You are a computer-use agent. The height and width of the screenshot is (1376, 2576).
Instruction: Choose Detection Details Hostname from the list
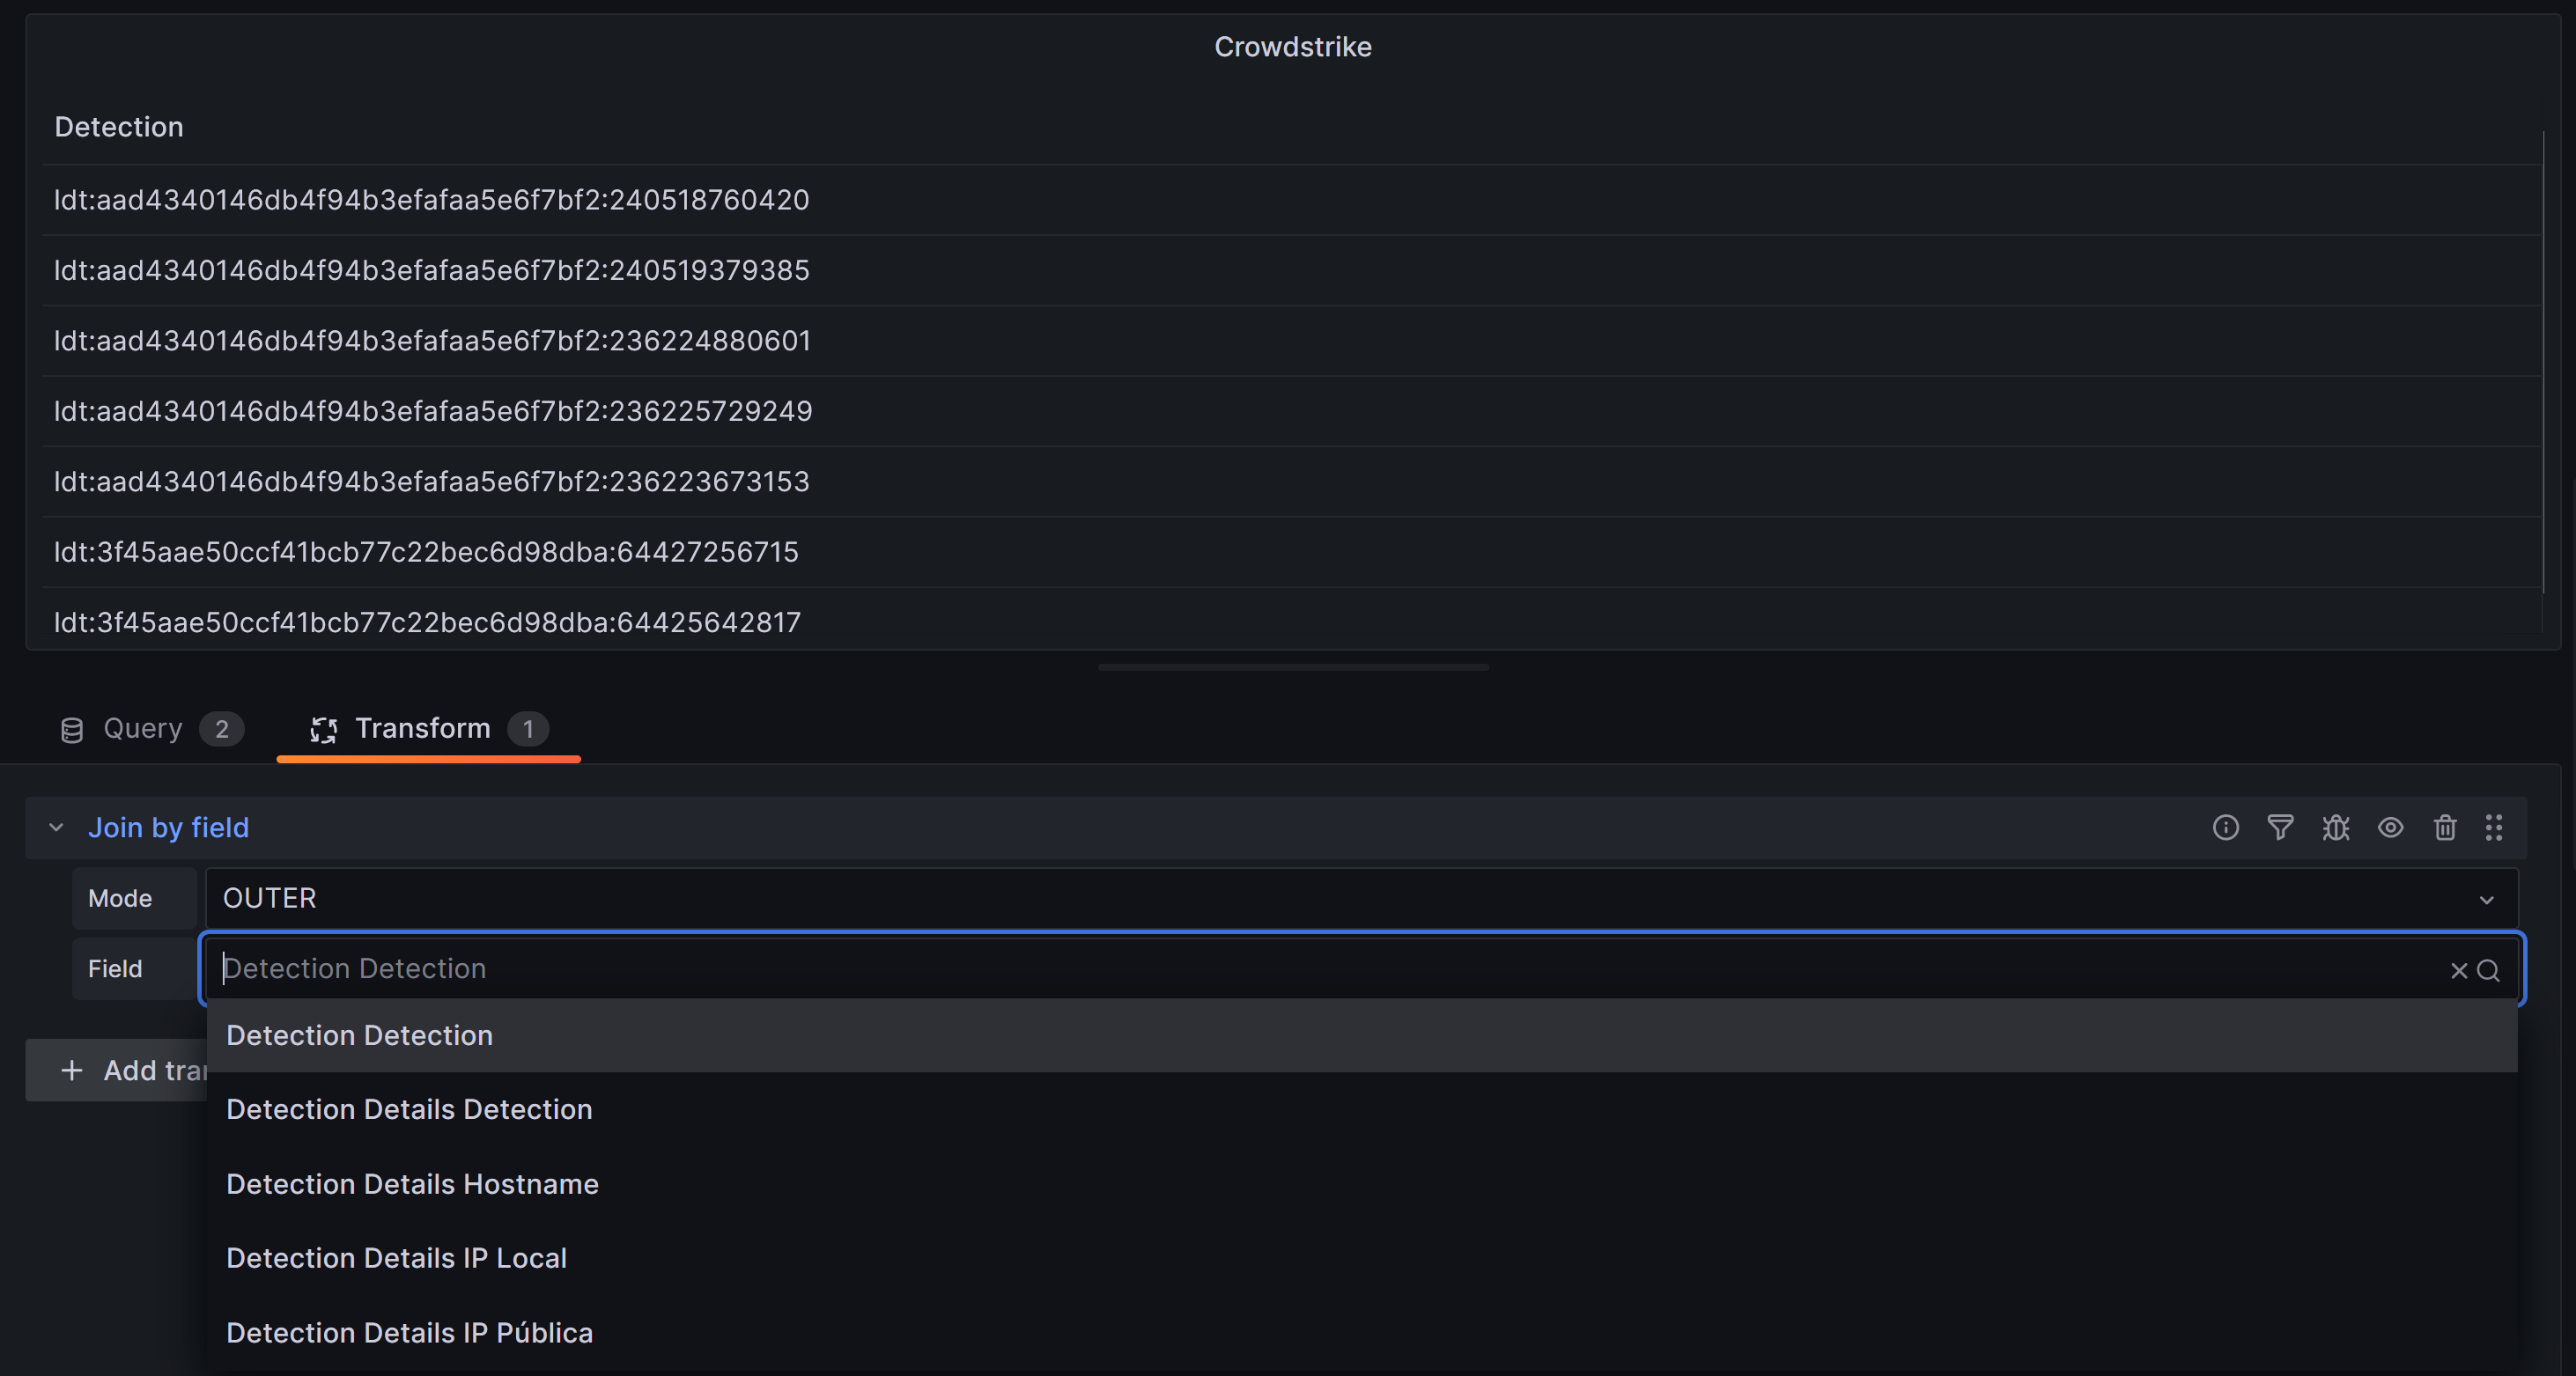pos(412,1184)
